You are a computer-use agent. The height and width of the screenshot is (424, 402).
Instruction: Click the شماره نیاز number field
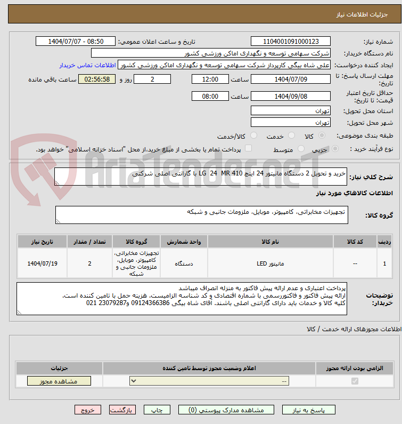[291, 42]
